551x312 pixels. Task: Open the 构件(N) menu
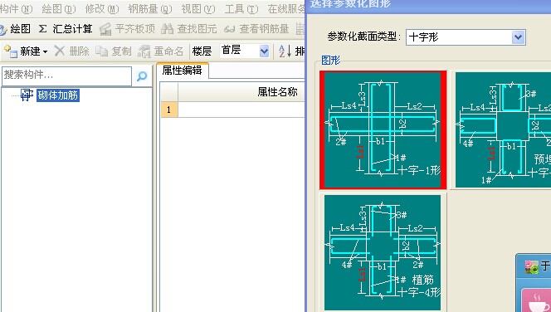point(16,8)
